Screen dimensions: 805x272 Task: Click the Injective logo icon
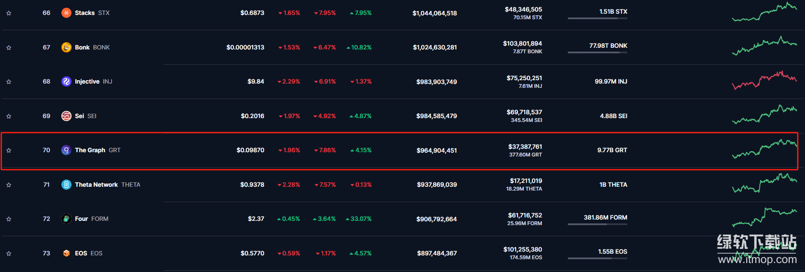(66, 81)
